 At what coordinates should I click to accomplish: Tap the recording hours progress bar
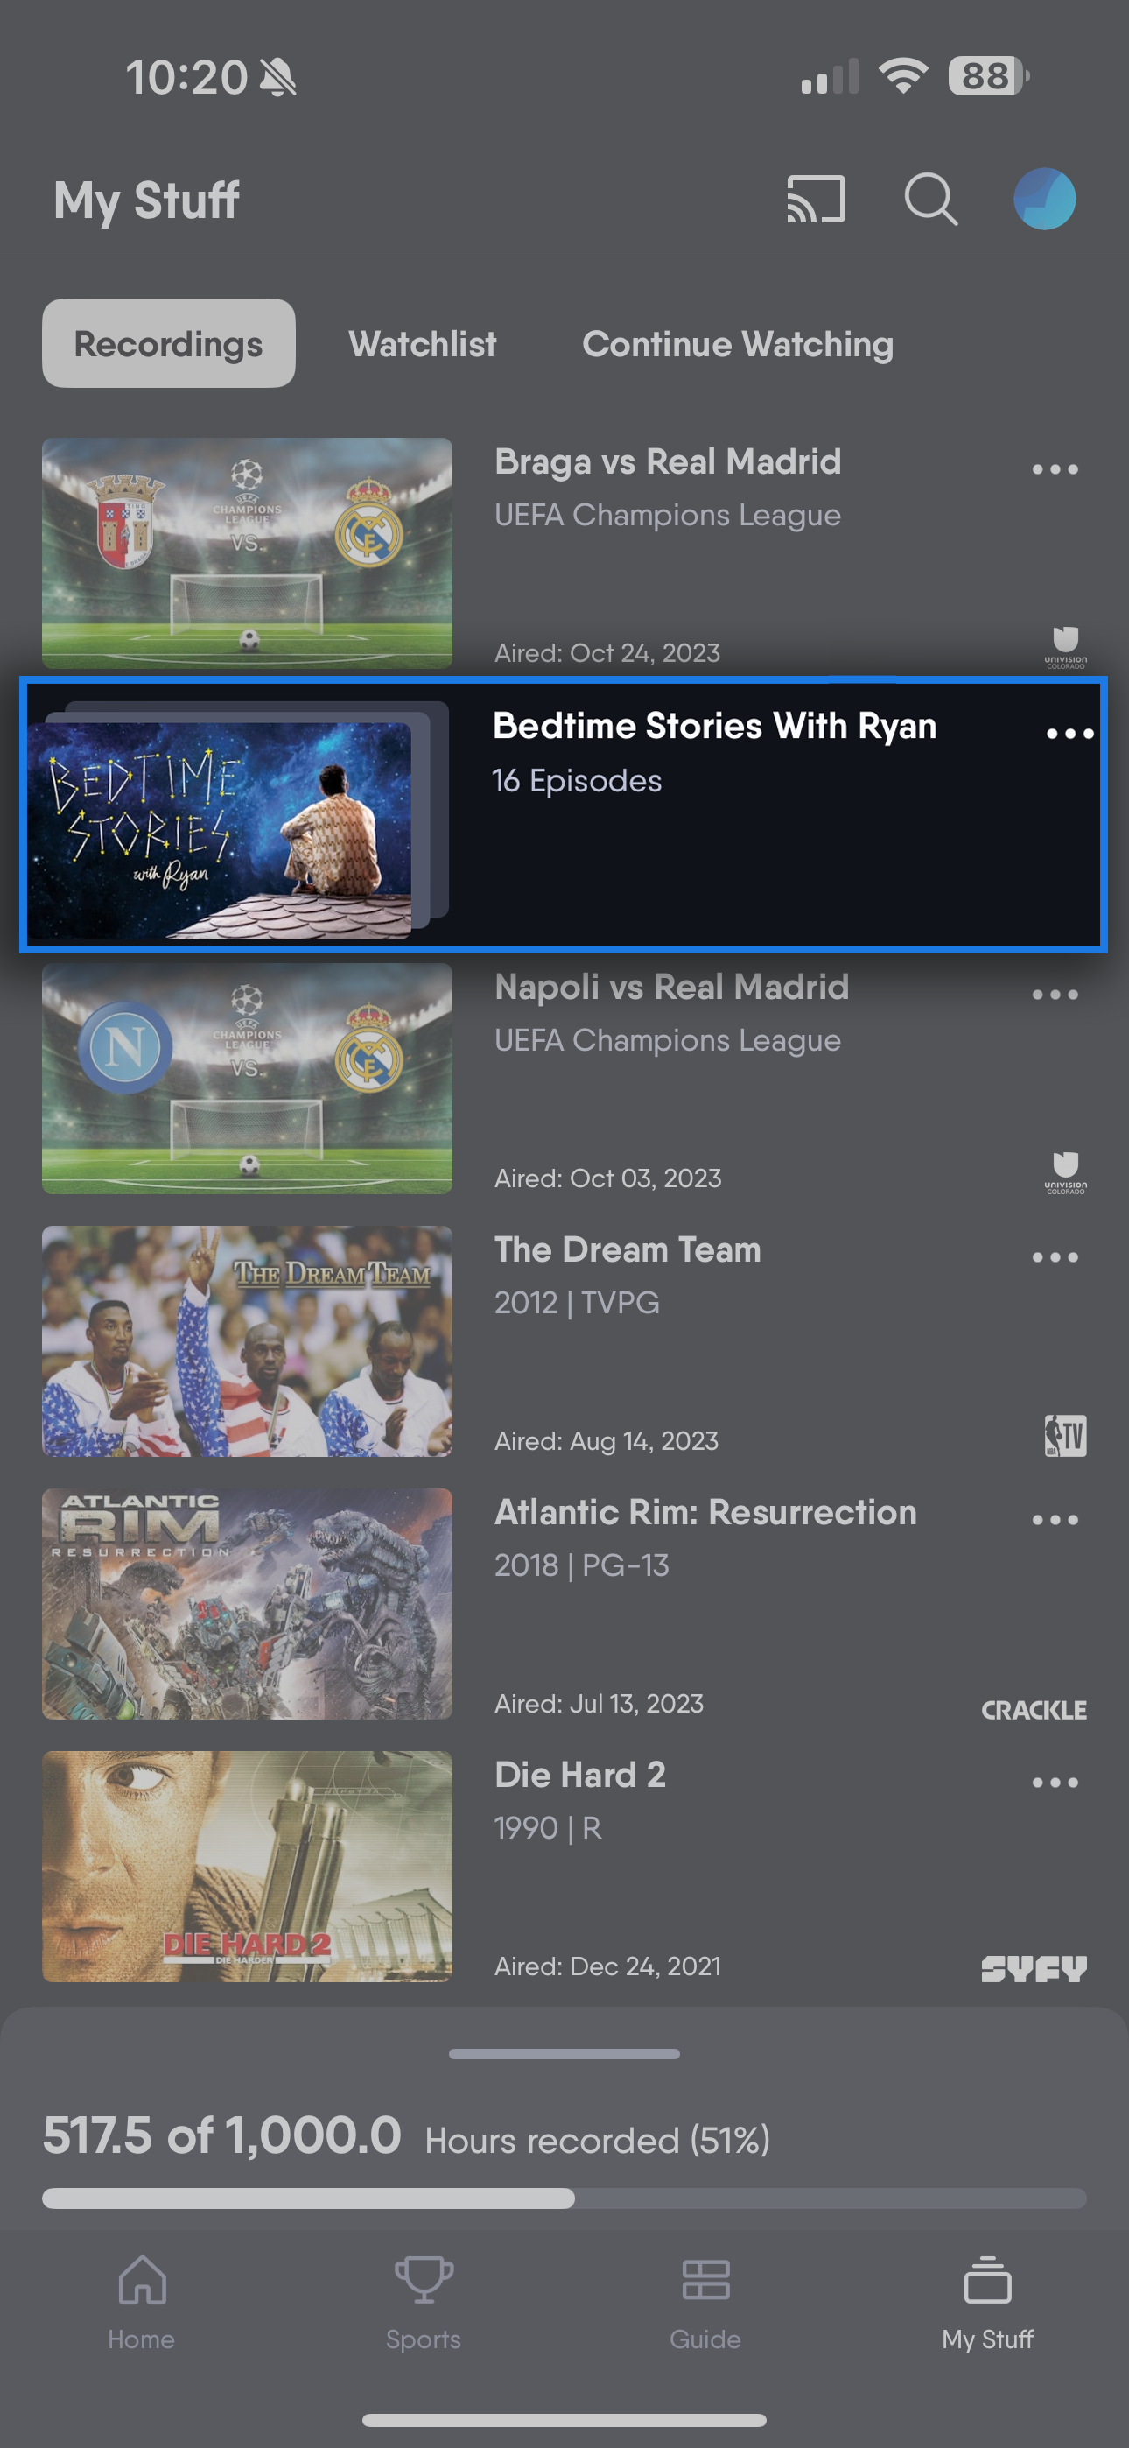point(564,2198)
